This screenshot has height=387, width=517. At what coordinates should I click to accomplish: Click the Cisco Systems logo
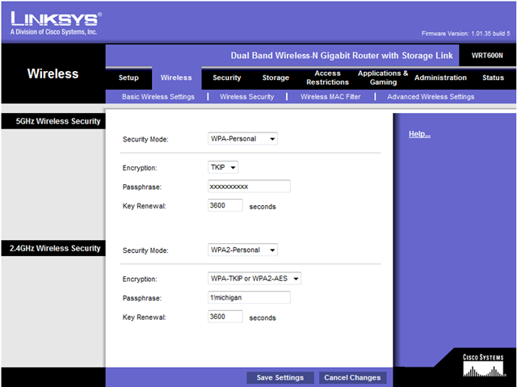[x=483, y=365]
